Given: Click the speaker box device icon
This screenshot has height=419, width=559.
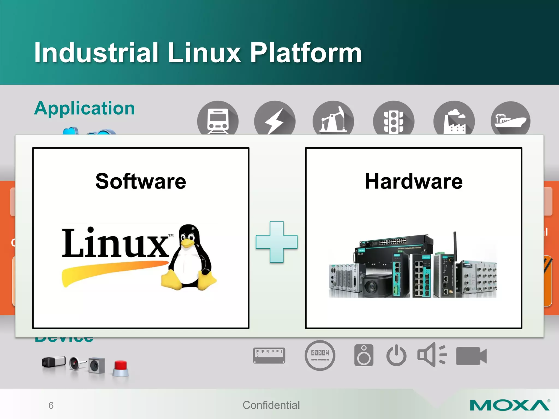Looking at the screenshot, I should 364,355.
